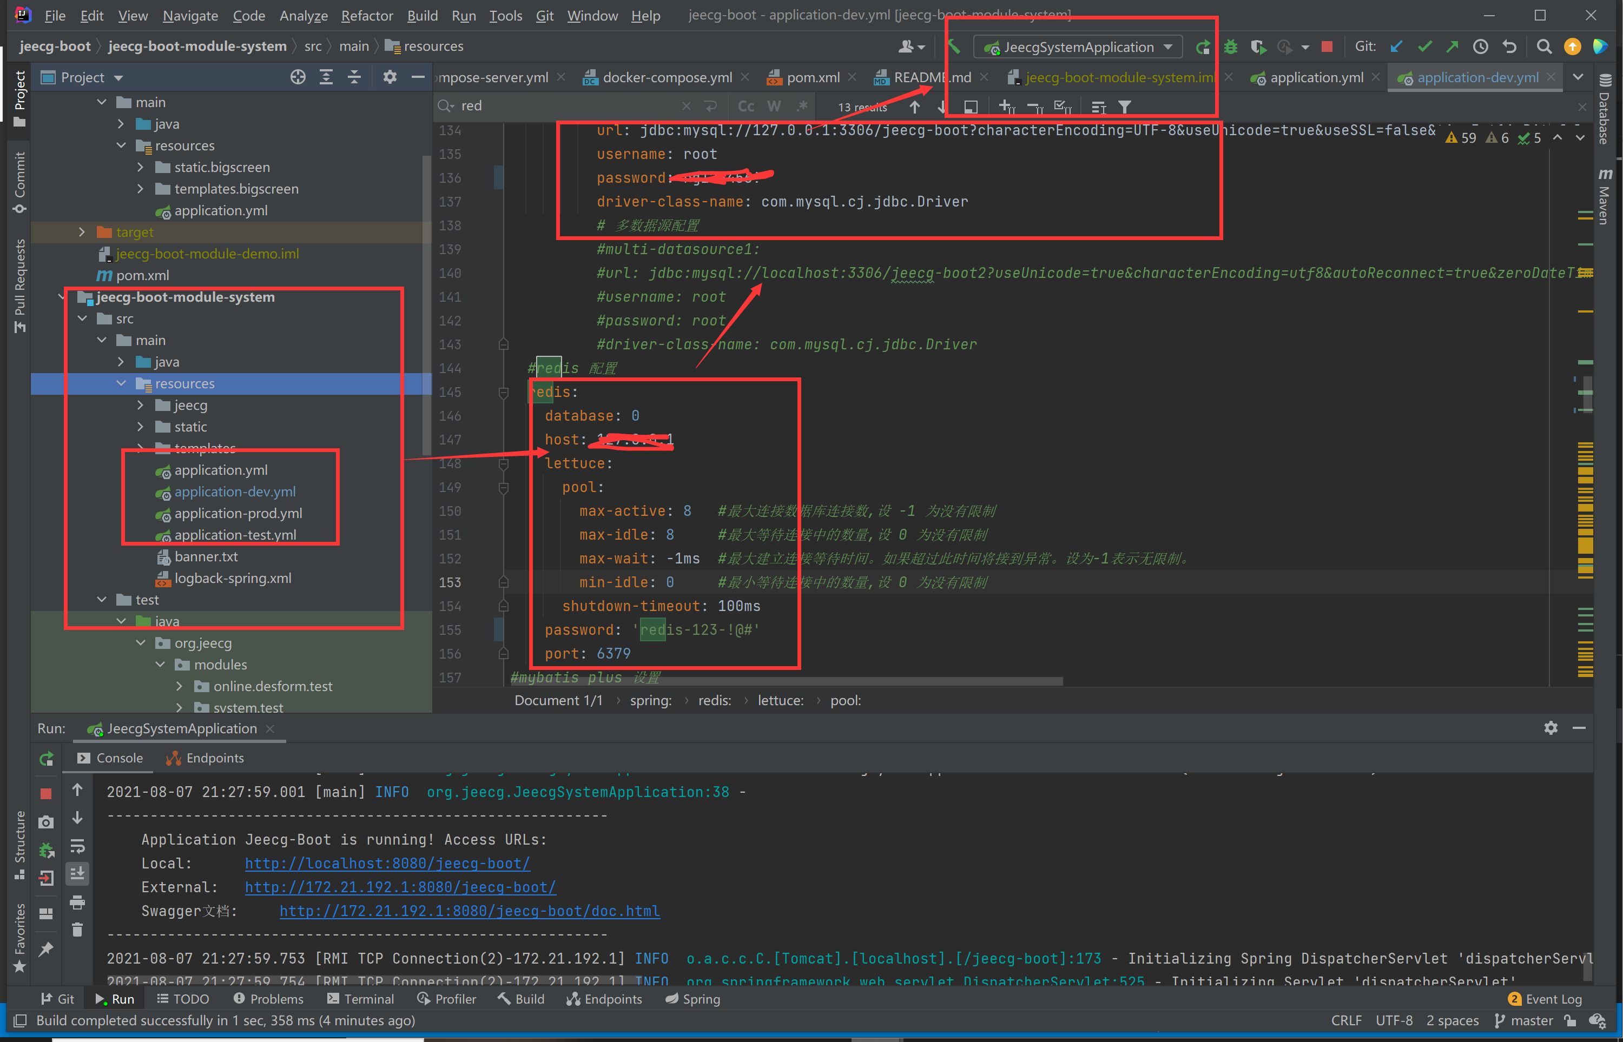Open the localhost:8080/jeecg-boot link
This screenshot has width=1623, height=1042.
point(387,864)
